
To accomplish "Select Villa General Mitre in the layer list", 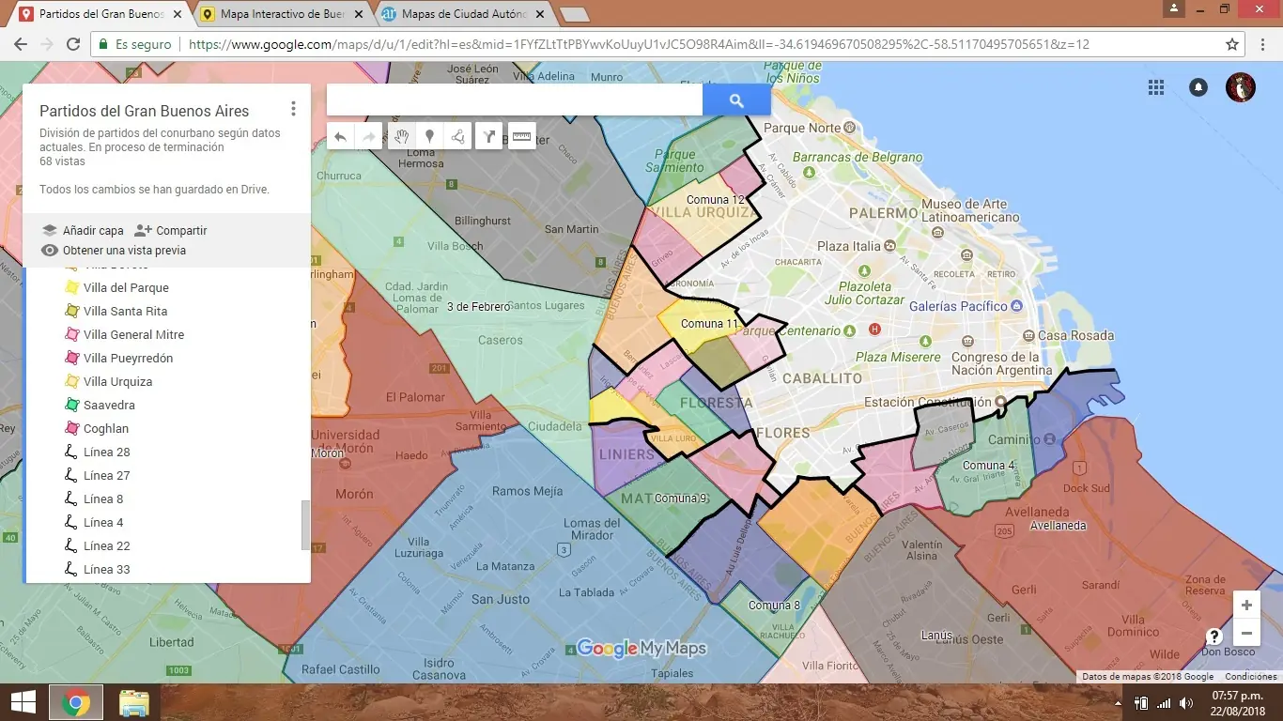I will click(133, 334).
